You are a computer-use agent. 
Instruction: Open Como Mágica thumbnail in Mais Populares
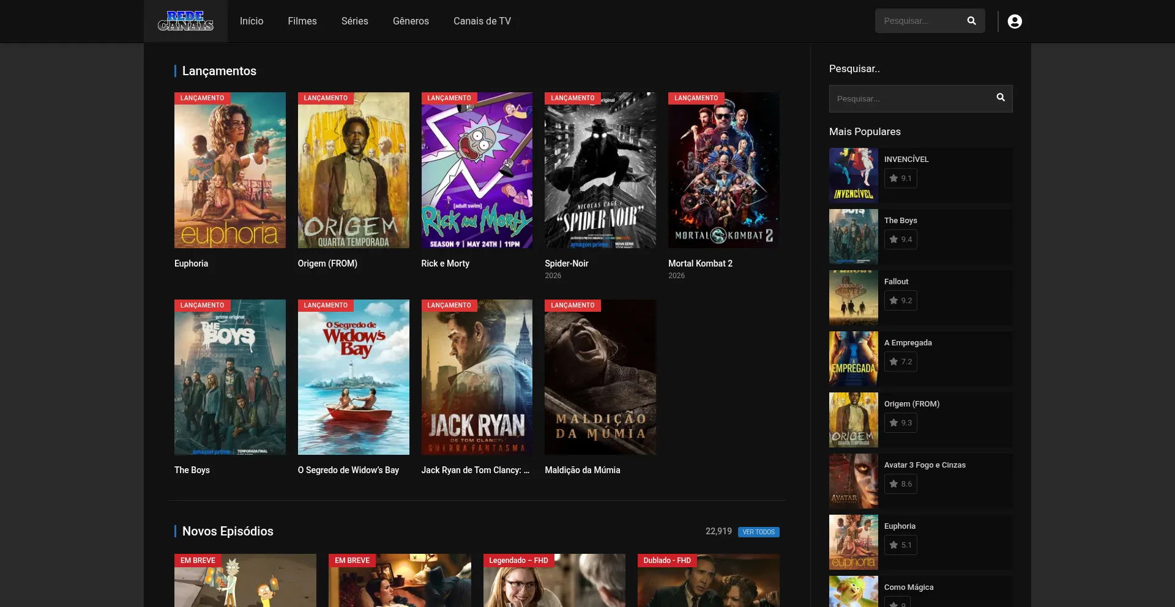[x=854, y=592]
